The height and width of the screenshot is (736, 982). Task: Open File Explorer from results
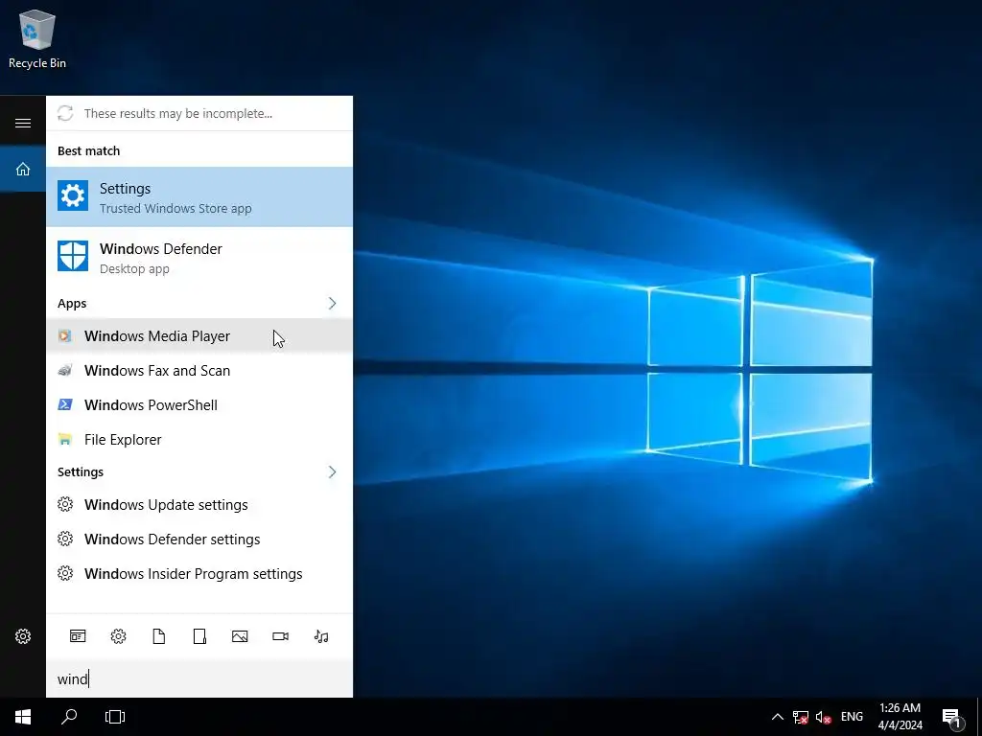[199, 439]
